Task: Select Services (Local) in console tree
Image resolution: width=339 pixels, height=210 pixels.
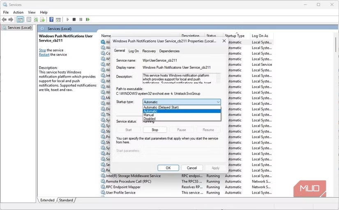Action: pos(19,28)
